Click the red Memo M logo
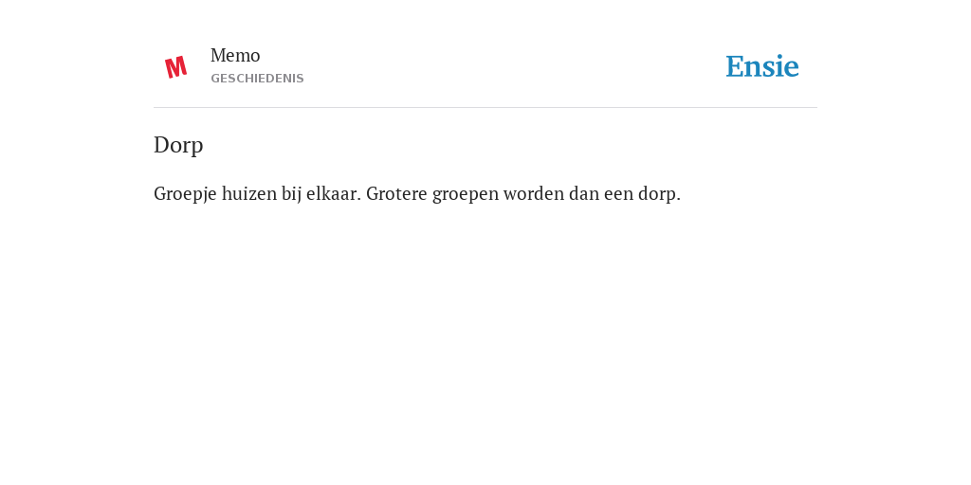This screenshot has width=971, height=485. click(175, 67)
